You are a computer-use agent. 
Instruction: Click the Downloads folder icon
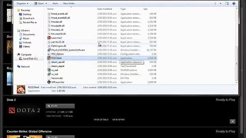point(20,18)
